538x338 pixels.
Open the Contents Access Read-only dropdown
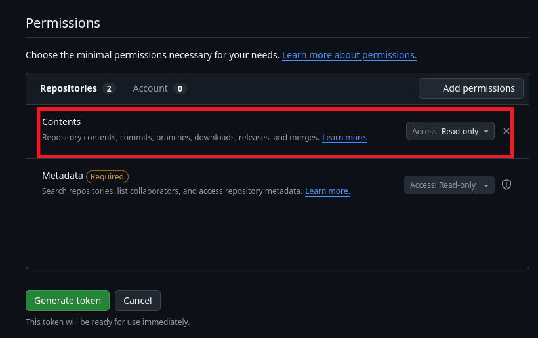(x=450, y=132)
